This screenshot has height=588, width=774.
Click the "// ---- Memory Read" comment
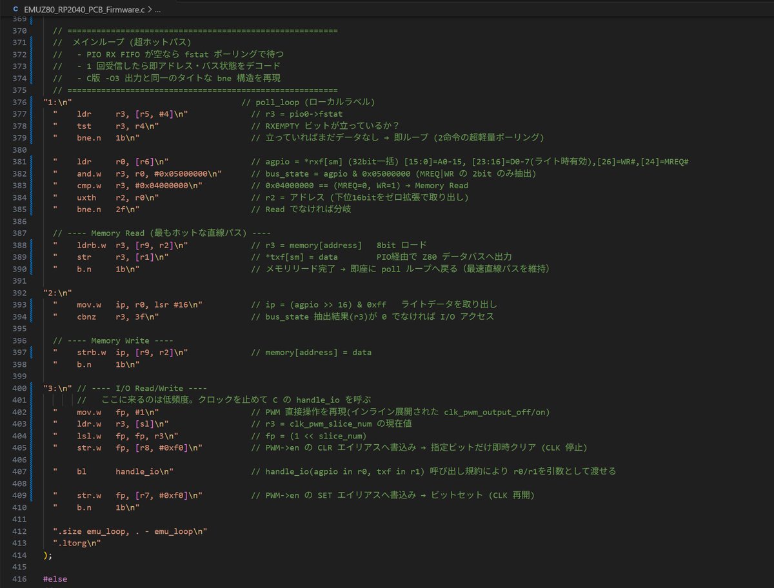(x=162, y=233)
